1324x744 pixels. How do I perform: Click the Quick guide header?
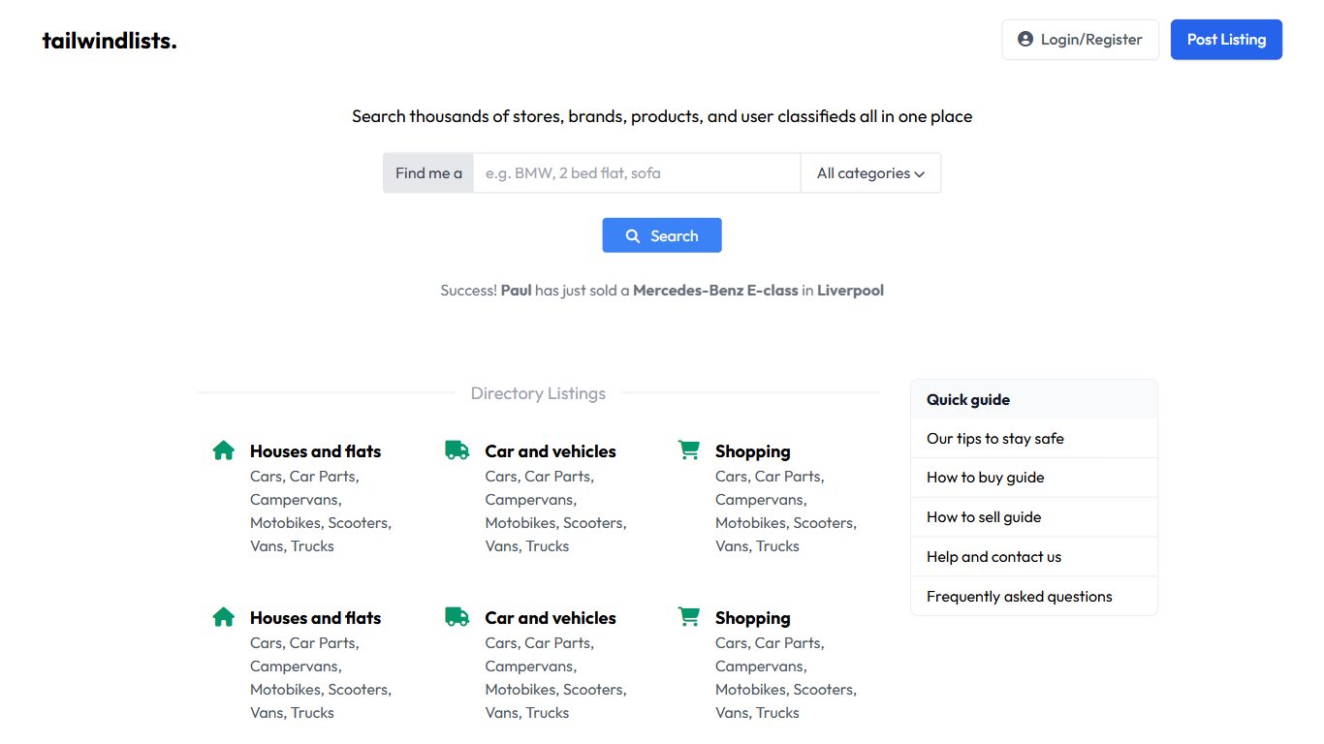click(1034, 399)
